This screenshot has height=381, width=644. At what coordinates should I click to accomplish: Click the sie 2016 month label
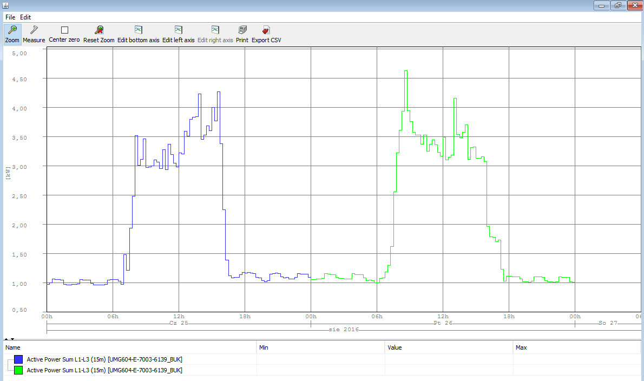[344, 330]
